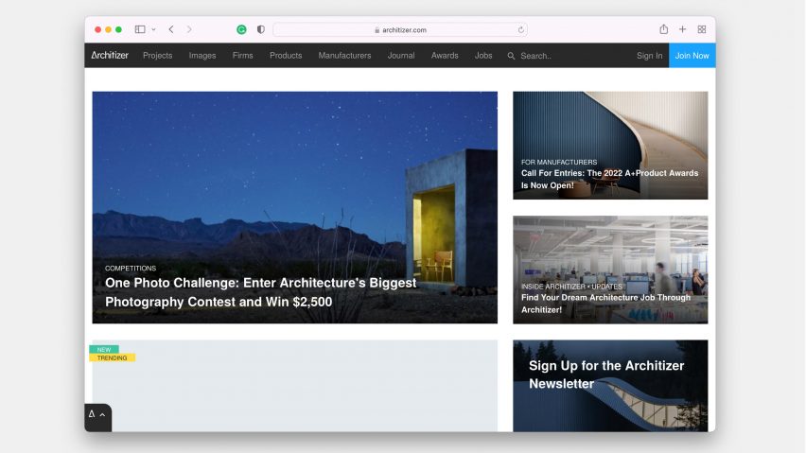Open the green Grammarly extension icon
Screen dimensions: 806x453
point(241,29)
